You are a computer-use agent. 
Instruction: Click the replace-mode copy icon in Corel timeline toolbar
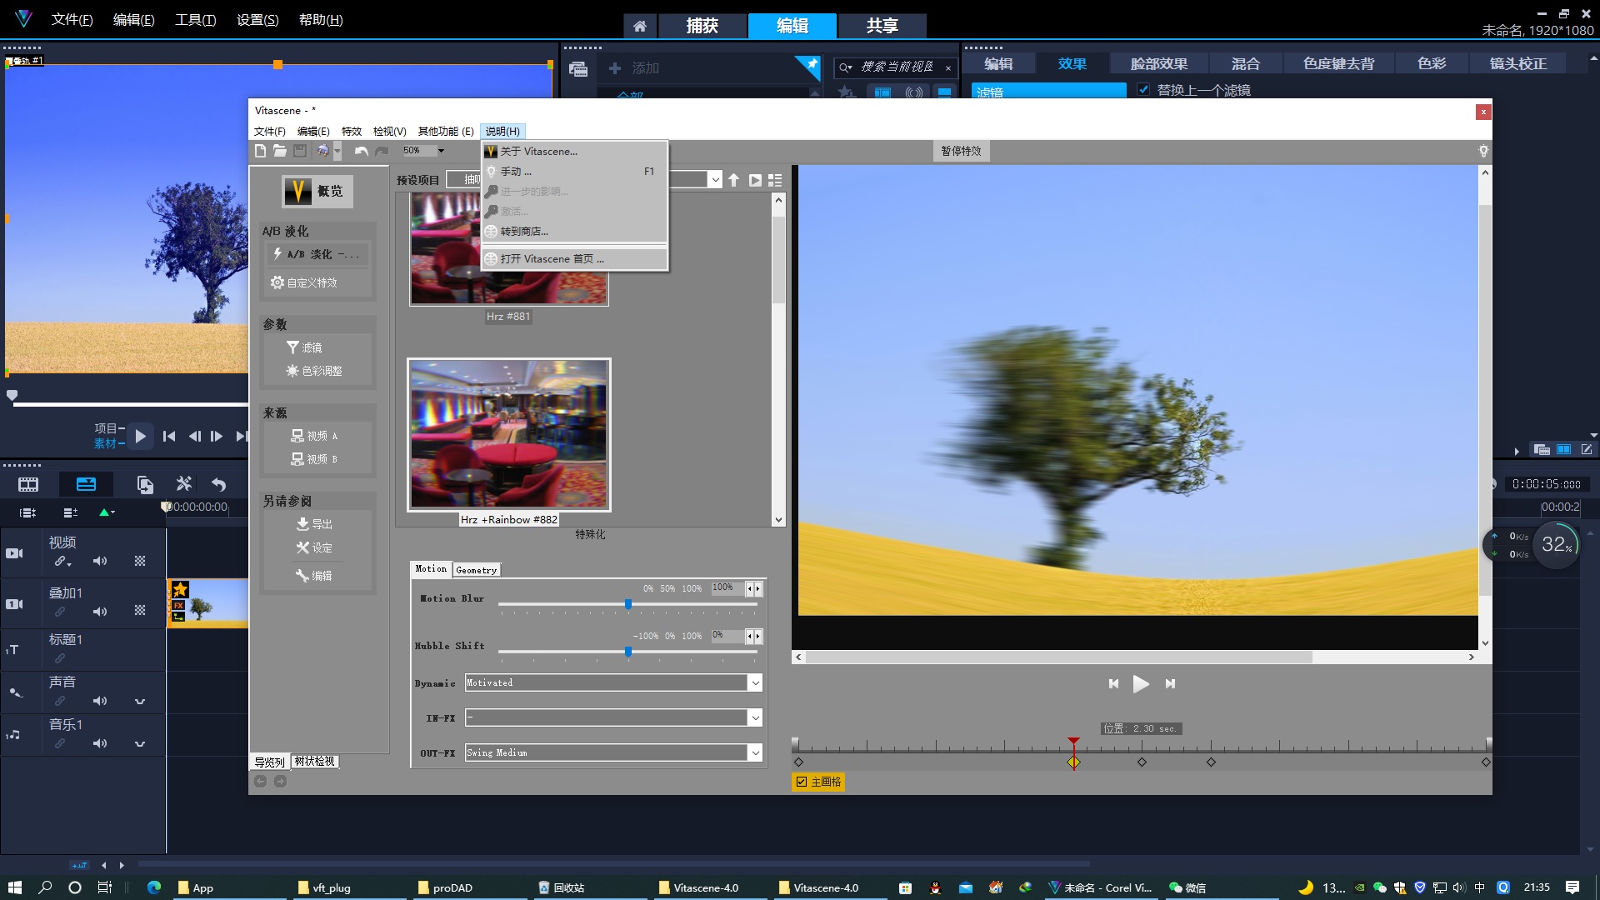[145, 484]
